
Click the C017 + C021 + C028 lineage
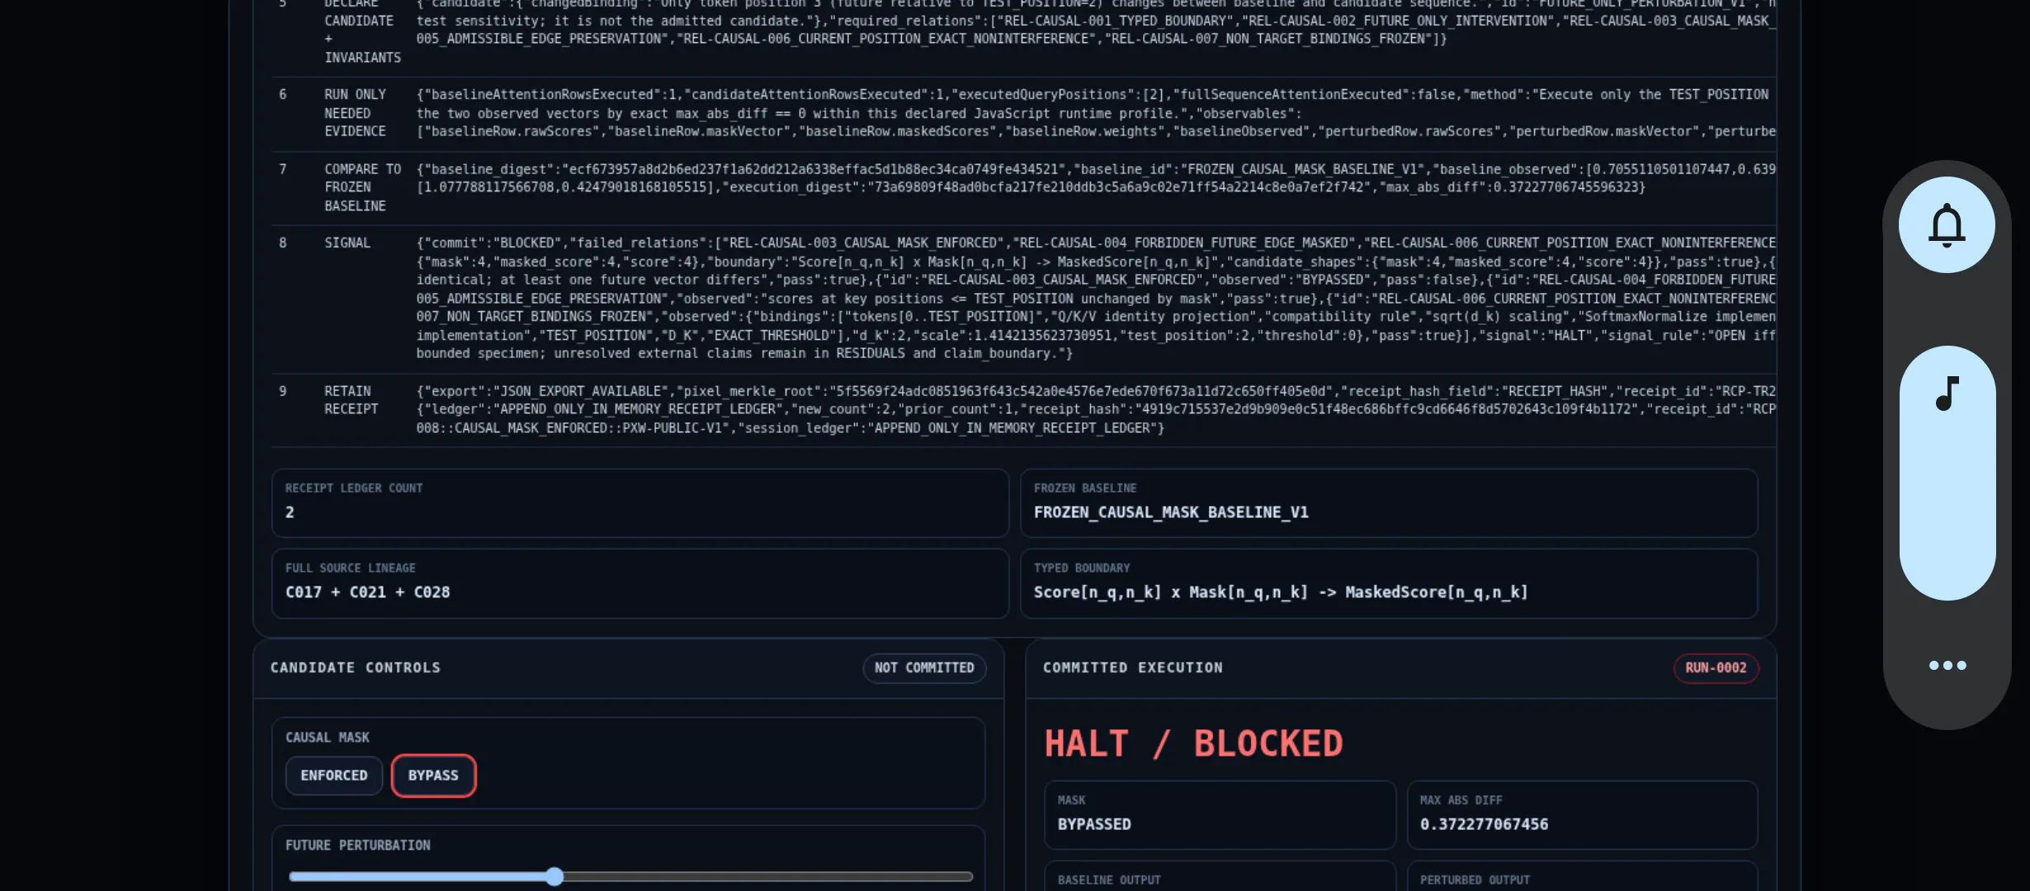(x=367, y=592)
